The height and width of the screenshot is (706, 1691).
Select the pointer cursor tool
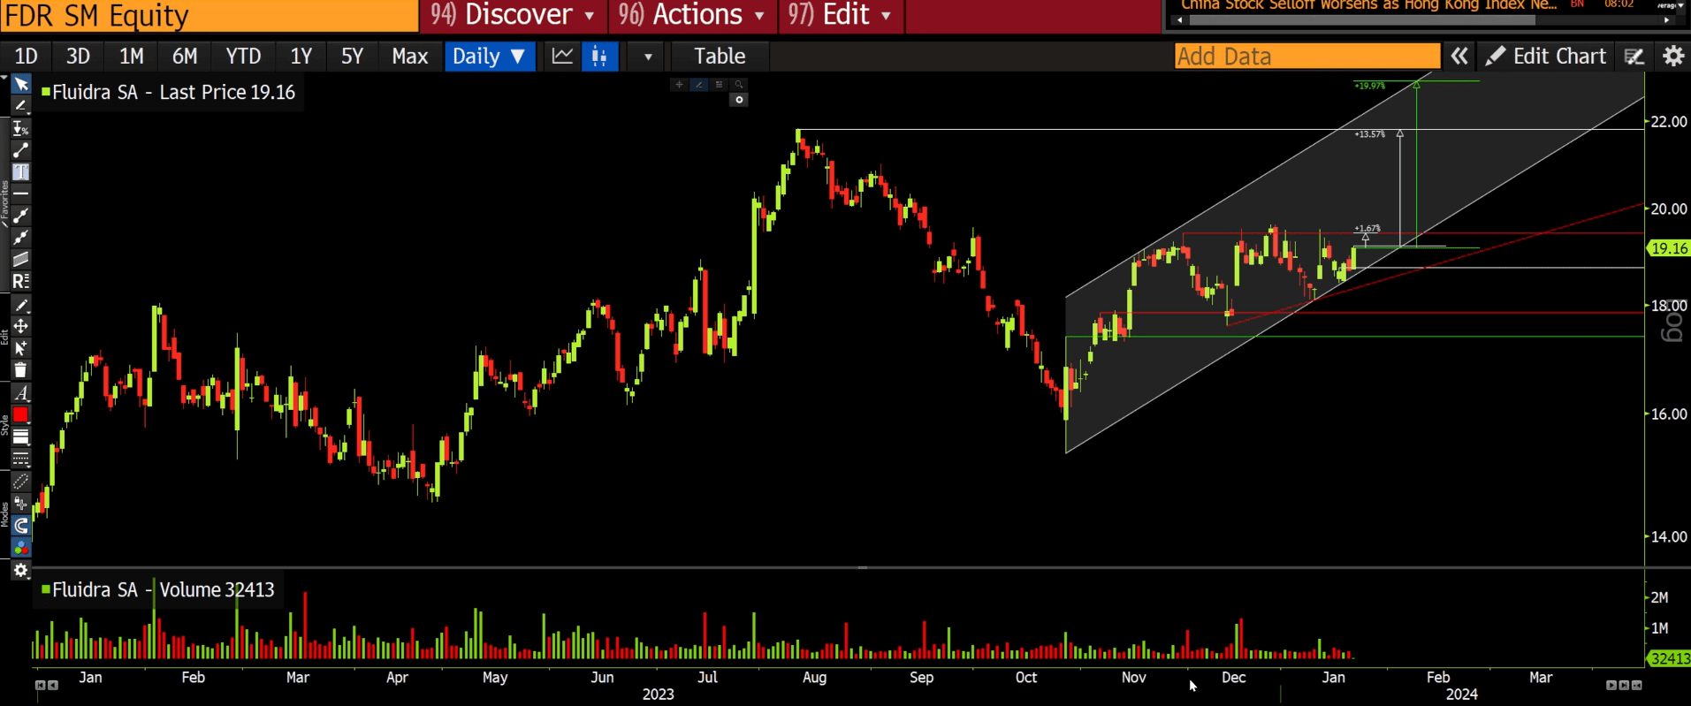point(21,85)
